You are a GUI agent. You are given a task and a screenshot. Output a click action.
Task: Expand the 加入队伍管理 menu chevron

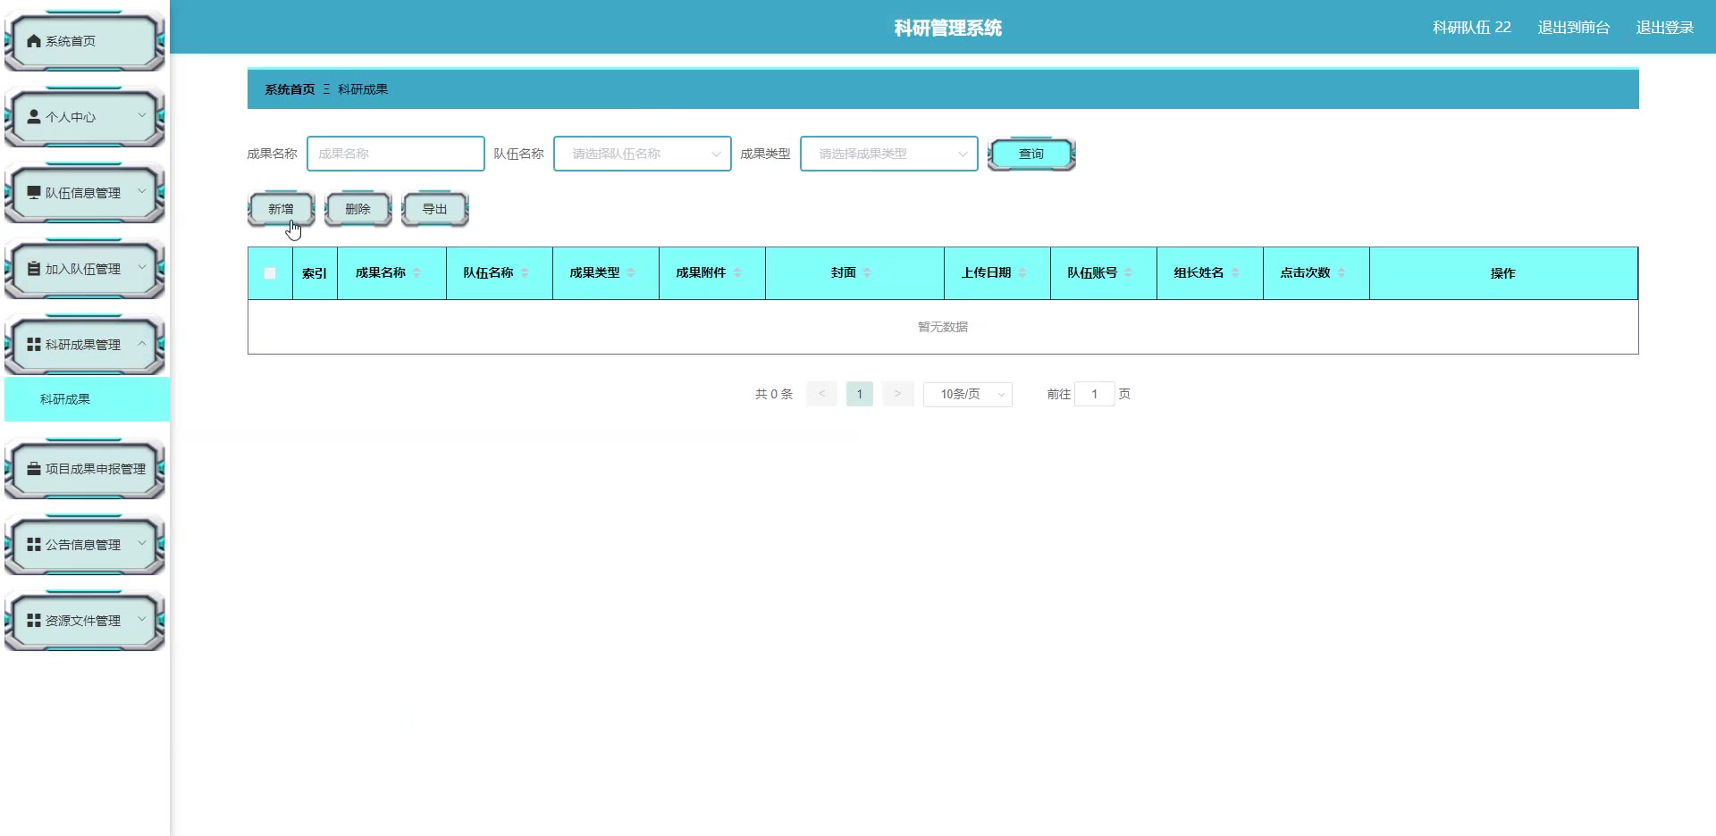coord(142,267)
